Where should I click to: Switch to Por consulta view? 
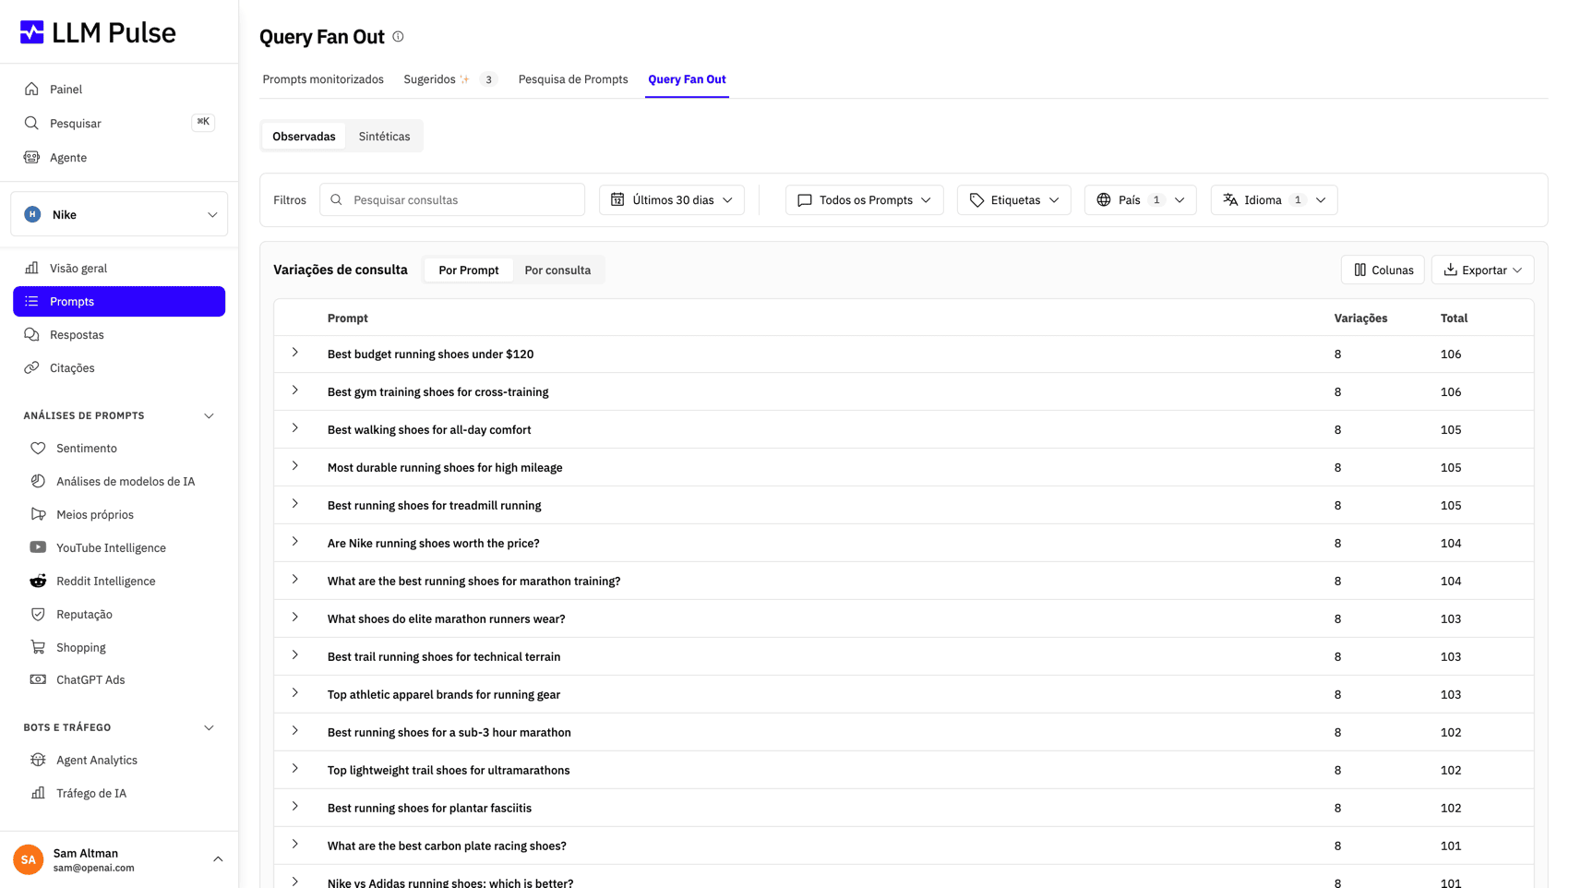tap(557, 270)
